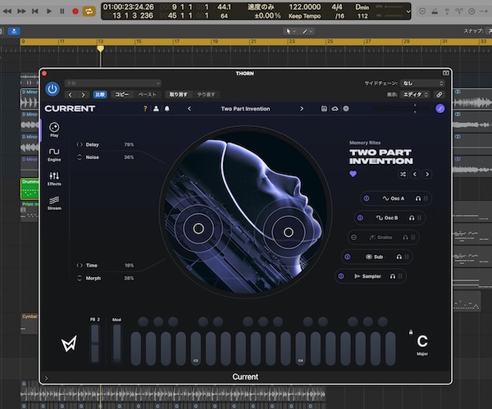Load previous preset beside Two Part Invention
The height and width of the screenshot is (409, 492).
click(189, 109)
